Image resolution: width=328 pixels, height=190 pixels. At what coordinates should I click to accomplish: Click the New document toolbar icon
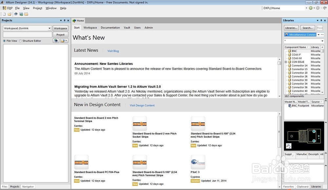[x=4, y=14]
